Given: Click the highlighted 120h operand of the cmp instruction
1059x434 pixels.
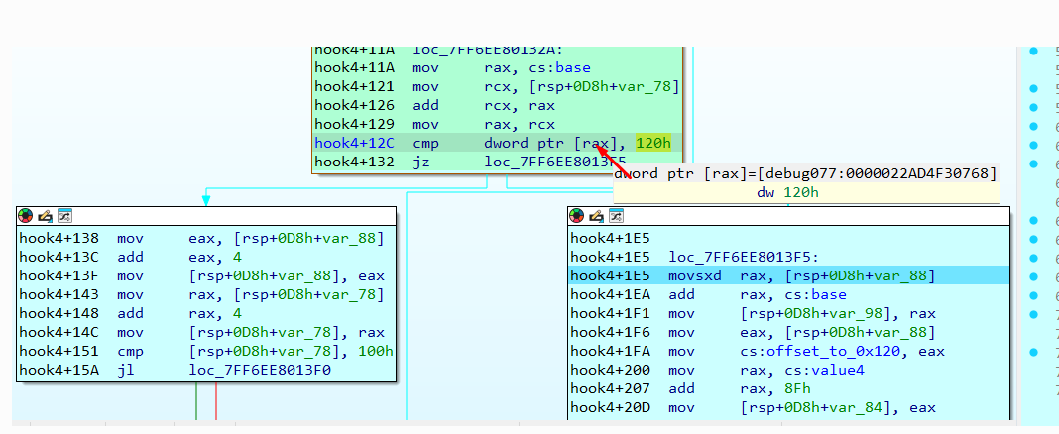Looking at the screenshot, I should [x=652, y=143].
